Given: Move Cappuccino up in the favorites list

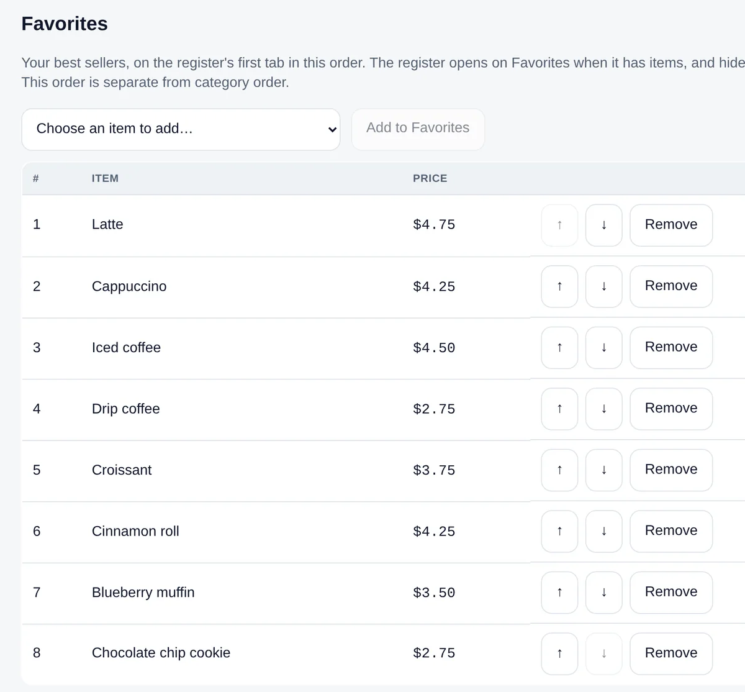Looking at the screenshot, I should pos(559,286).
